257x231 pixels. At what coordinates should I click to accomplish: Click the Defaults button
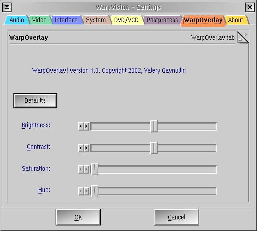35,100
